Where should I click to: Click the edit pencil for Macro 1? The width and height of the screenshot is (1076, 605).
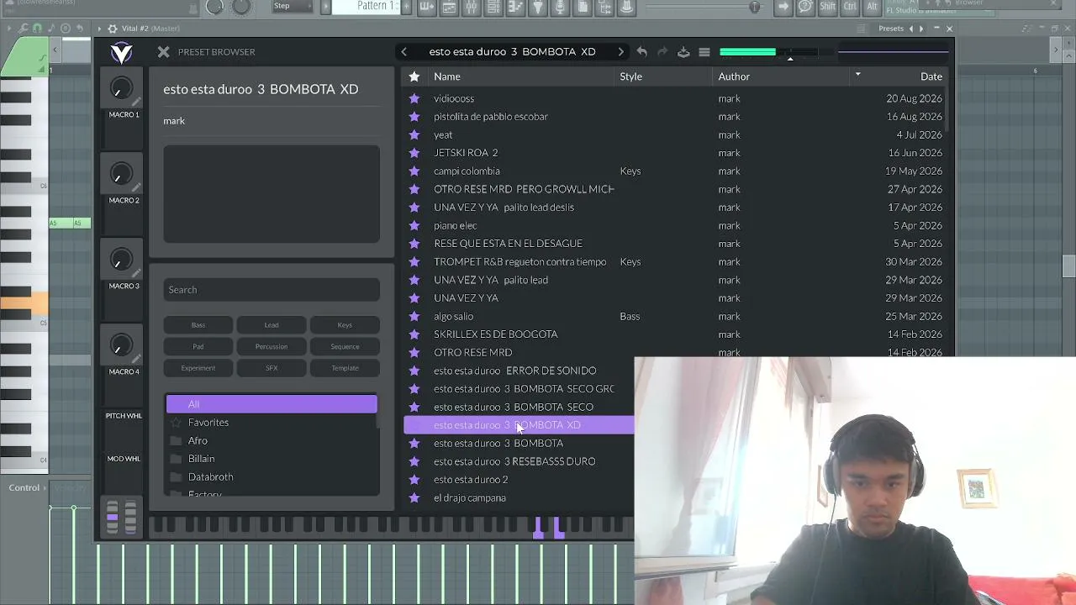click(x=136, y=103)
